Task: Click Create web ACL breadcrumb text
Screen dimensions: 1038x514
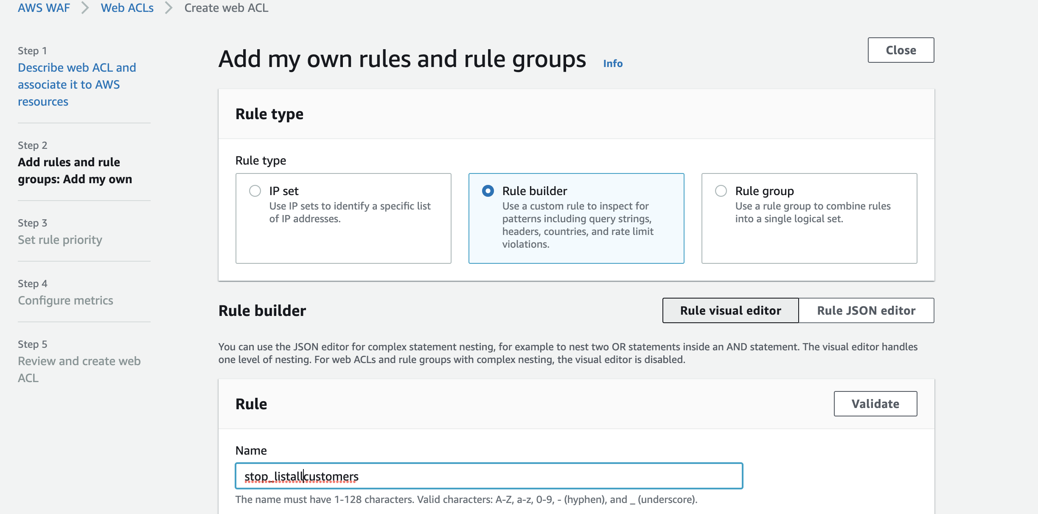Action: click(226, 8)
